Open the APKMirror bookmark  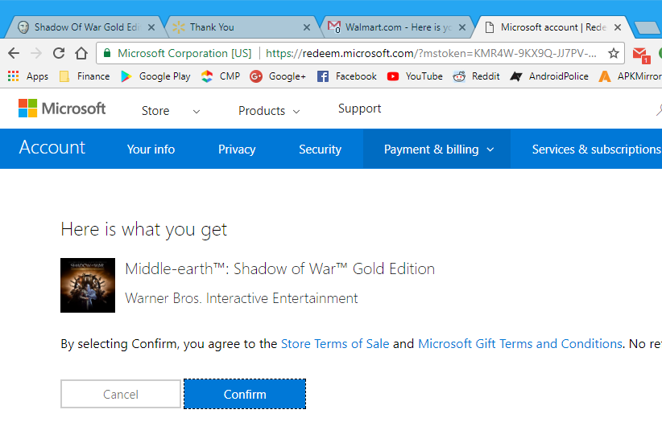630,76
